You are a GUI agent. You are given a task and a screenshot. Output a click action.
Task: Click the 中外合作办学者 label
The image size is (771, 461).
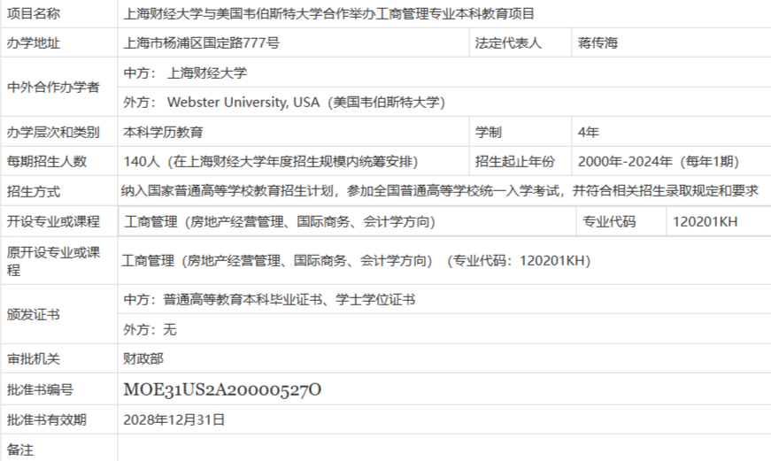tap(53, 88)
